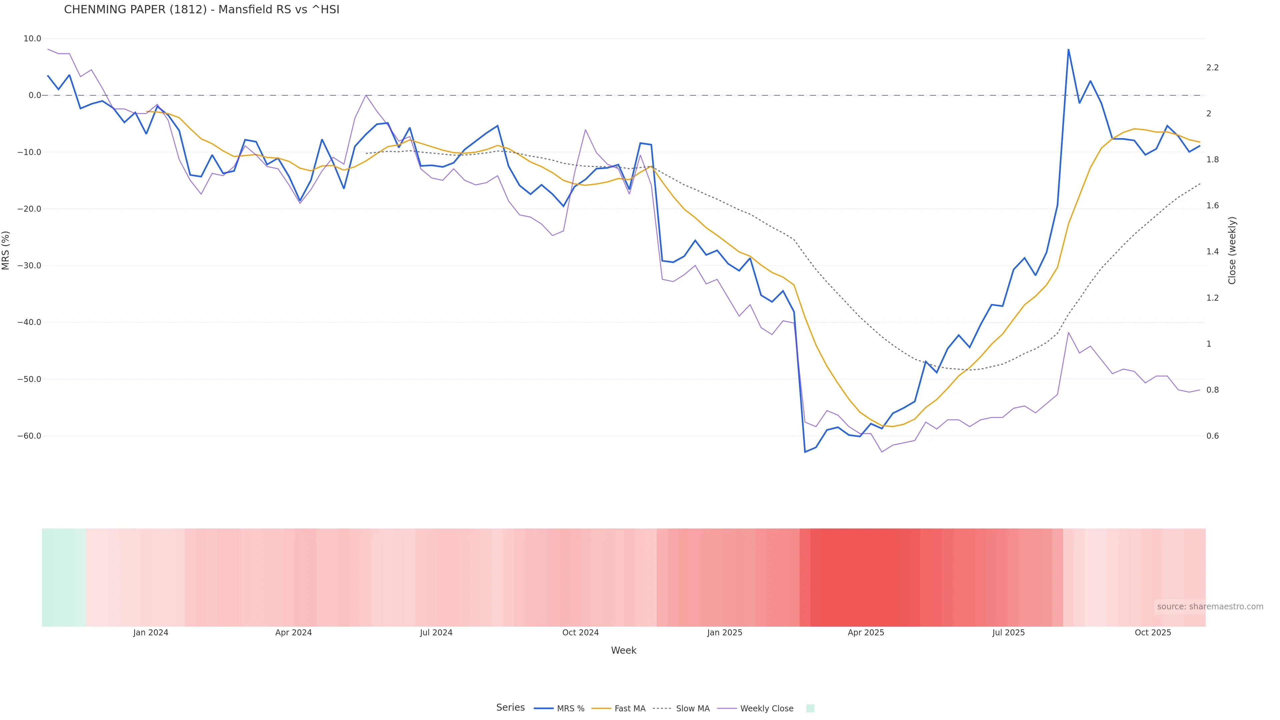
Task: Click the blue MRS % legend line sample
Action: click(x=543, y=708)
